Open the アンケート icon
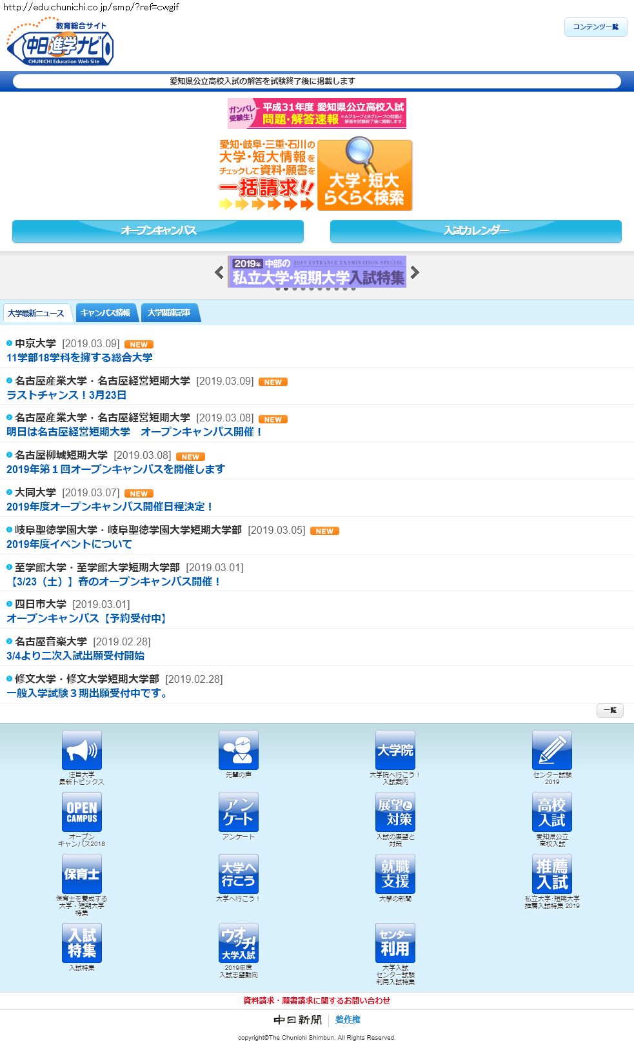Screen dimensions: 634x1041 pos(238,812)
